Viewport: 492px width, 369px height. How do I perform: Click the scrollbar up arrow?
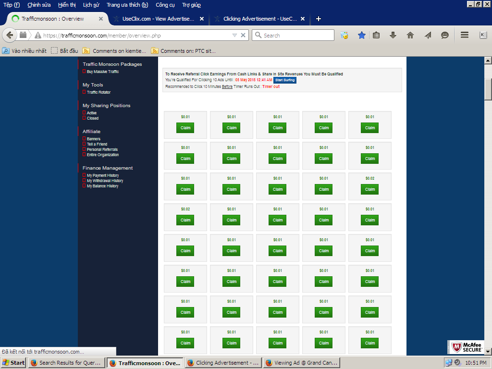488,60
